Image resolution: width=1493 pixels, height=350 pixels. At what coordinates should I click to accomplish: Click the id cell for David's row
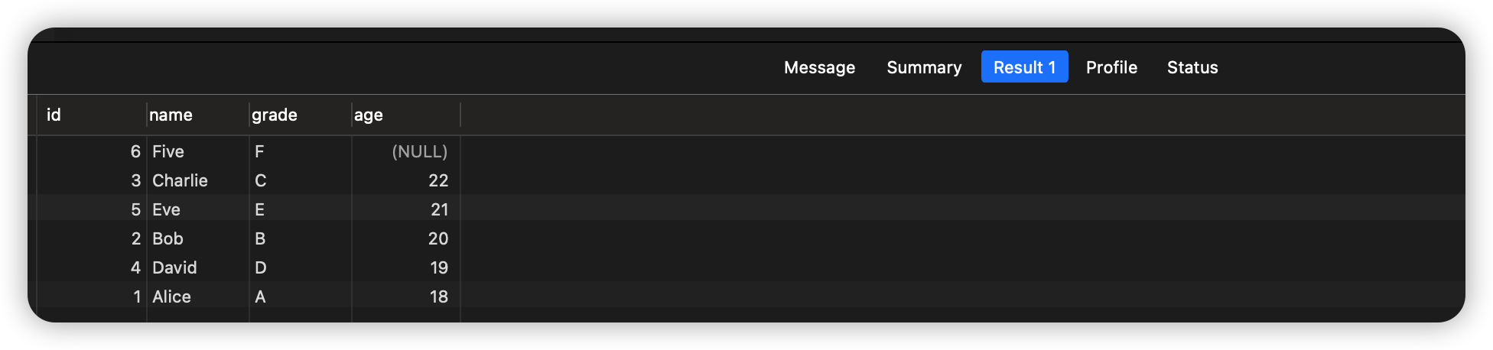pyautogui.click(x=135, y=267)
